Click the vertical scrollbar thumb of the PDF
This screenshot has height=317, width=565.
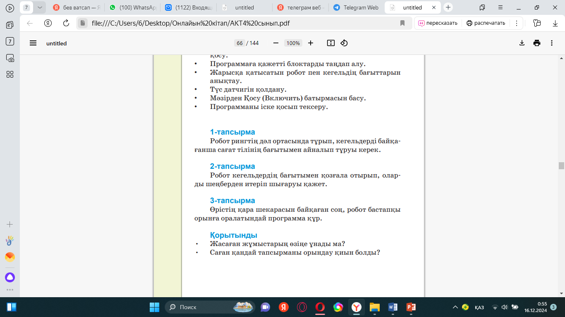coord(561,166)
